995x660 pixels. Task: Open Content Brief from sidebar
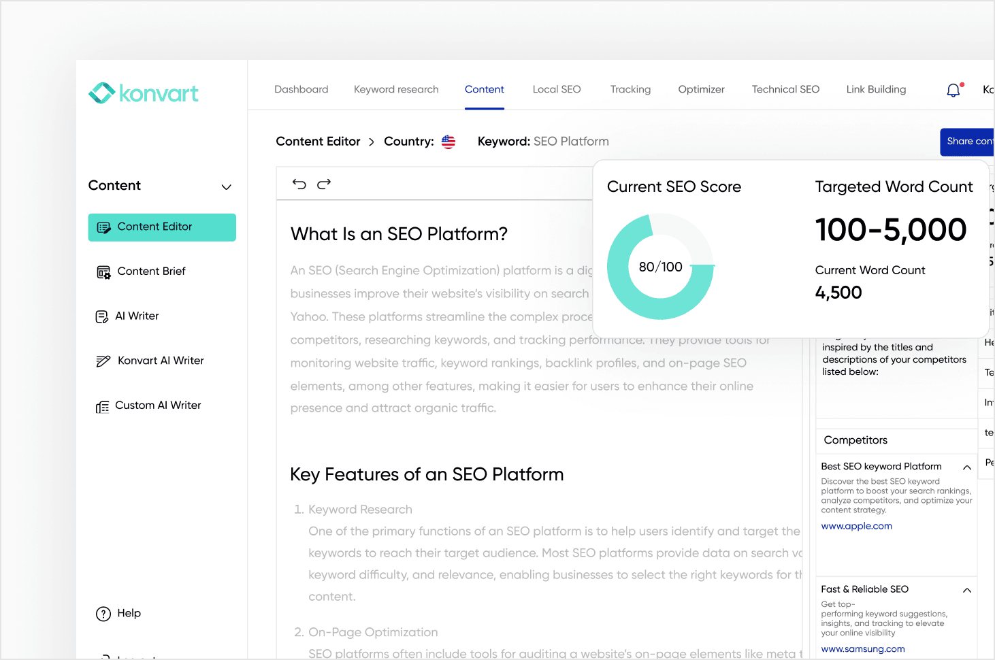151,271
